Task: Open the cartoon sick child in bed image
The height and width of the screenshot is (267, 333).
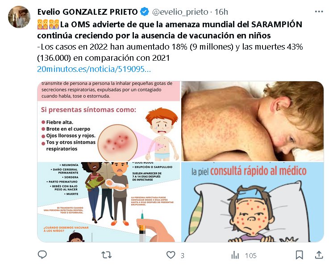Action: click(x=253, y=202)
